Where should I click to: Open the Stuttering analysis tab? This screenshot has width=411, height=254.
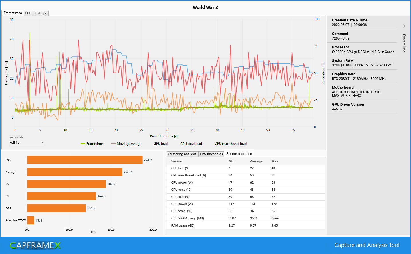(182, 154)
